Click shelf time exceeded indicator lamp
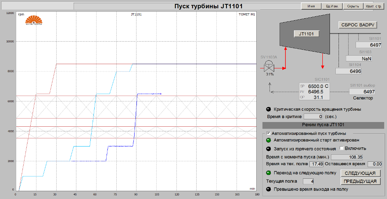This screenshot has height=199, width=387. click(x=268, y=189)
